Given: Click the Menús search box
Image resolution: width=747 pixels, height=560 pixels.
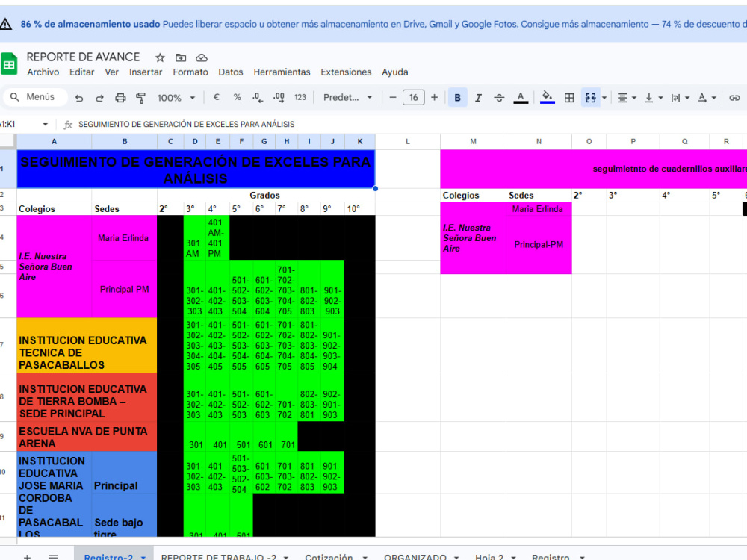Looking at the screenshot, I should pos(36,96).
